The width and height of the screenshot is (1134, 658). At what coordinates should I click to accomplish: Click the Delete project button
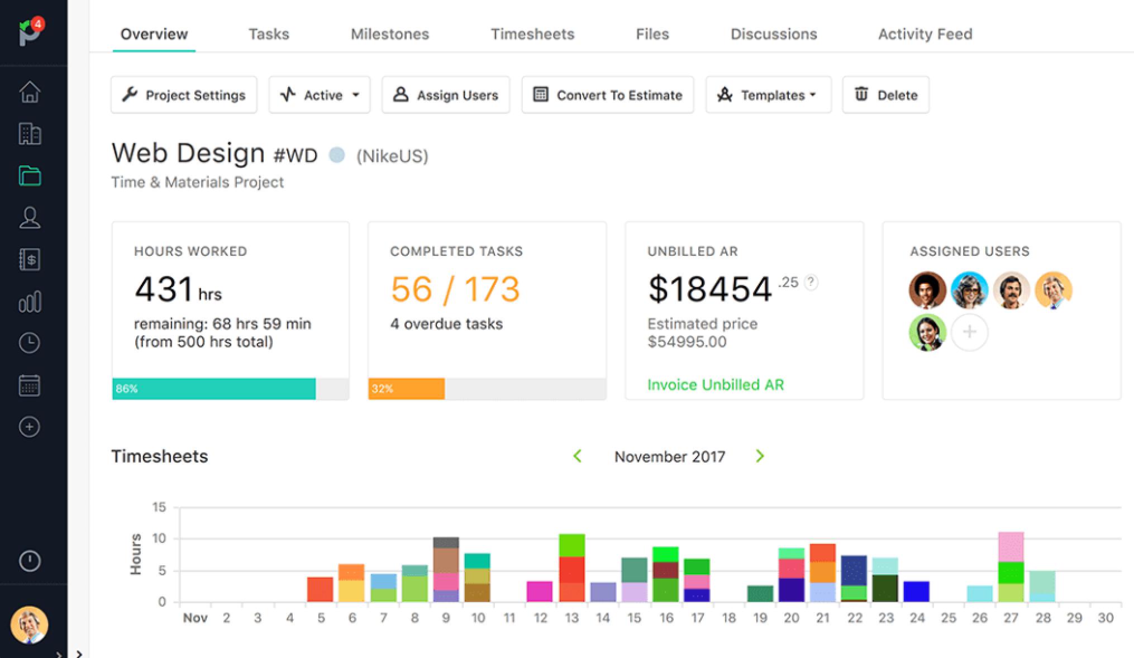(x=885, y=95)
